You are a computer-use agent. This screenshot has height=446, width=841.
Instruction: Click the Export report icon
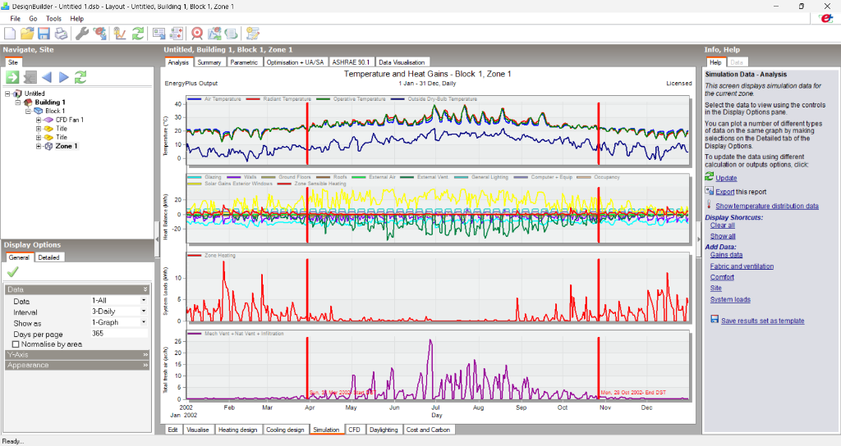pyautogui.click(x=709, y=190)
